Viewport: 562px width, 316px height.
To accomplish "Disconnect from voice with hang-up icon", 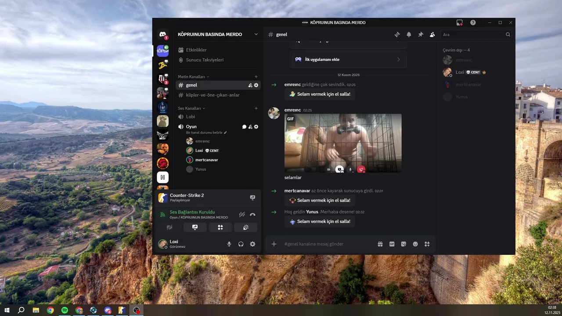I will 252,215.
